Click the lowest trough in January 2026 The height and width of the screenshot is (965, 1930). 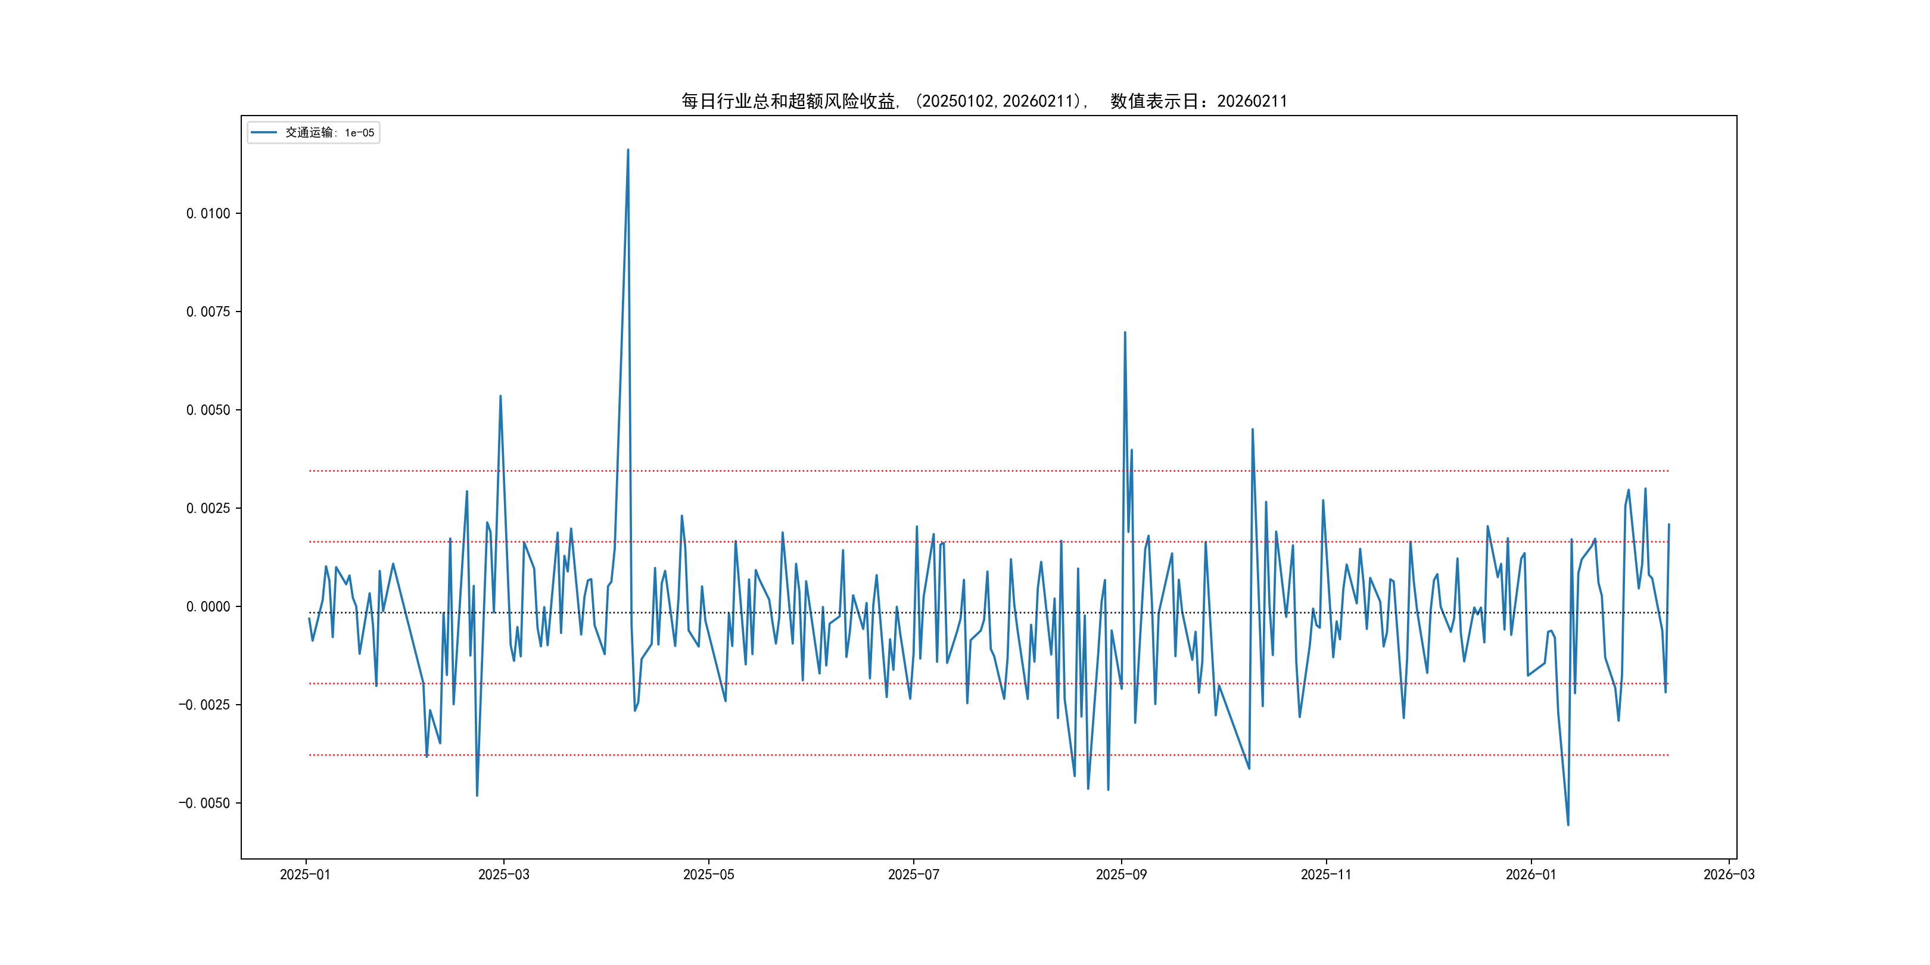point(1567,825)
